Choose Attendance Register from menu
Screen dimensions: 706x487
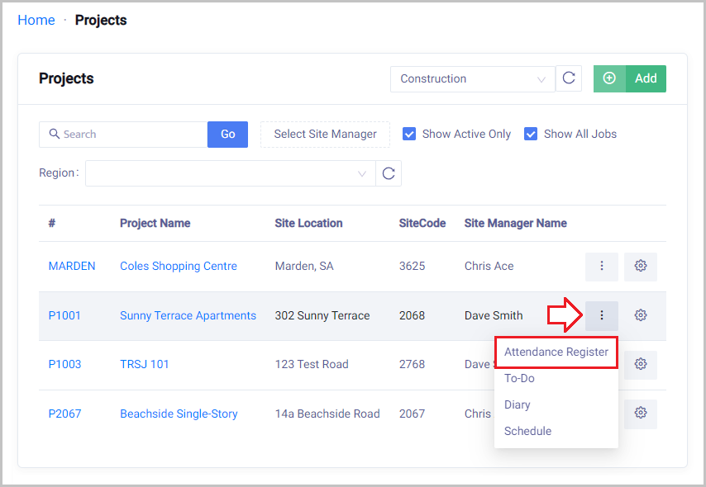click(x=556, y=352)
